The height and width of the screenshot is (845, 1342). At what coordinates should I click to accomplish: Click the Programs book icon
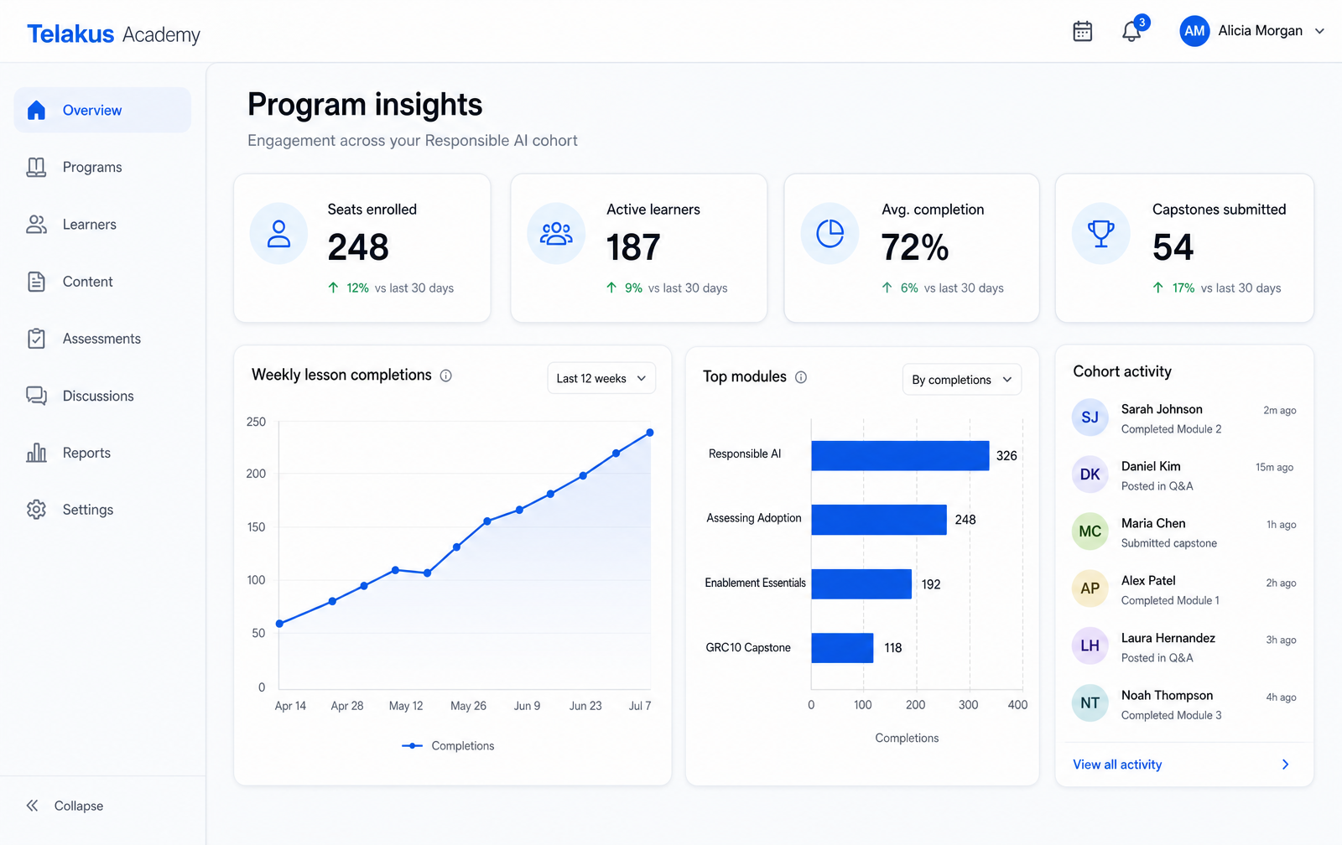coord(36,167)
